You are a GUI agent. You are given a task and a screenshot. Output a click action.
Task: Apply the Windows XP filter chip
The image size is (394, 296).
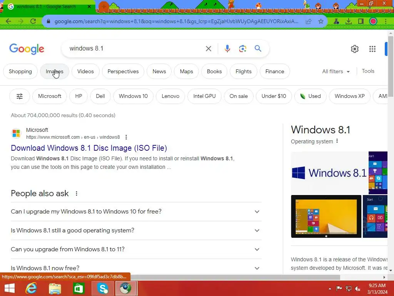coord(349,96)
